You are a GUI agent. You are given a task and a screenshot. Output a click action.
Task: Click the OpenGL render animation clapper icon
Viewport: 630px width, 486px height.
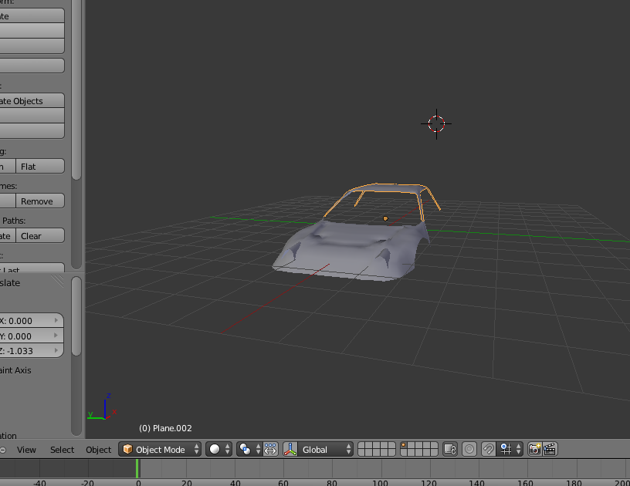coord(550,449)
